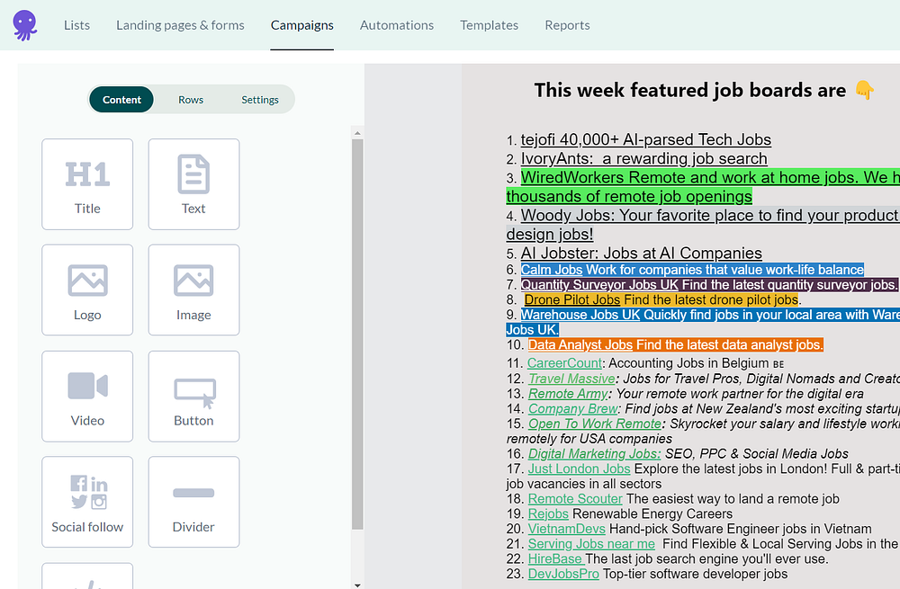The image size is (900, 589).
Task: Click the DevJobsPro link
Action: [x=563, y=574]
